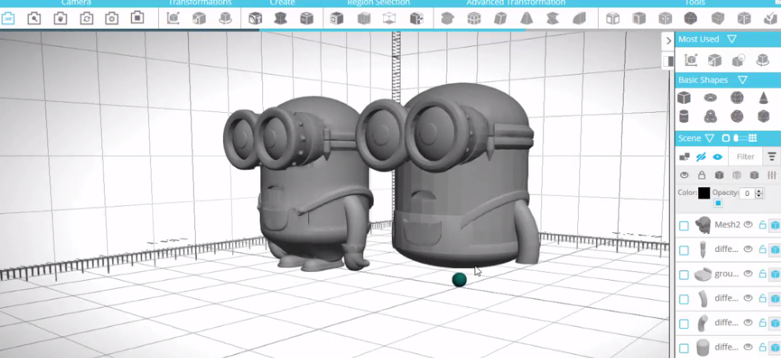Click Rotate shortcut in Most Used panel

[762, 60]
